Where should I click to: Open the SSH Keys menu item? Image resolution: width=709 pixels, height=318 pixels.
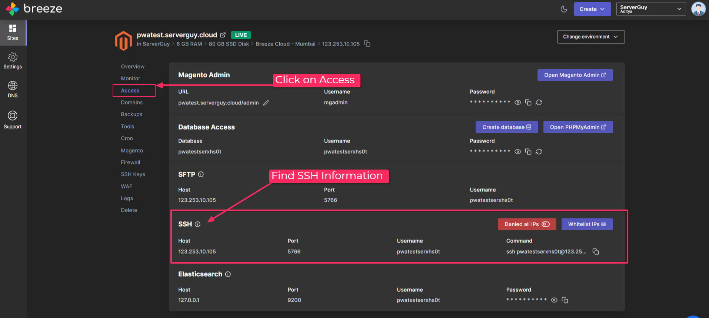[x=133, y=174]
